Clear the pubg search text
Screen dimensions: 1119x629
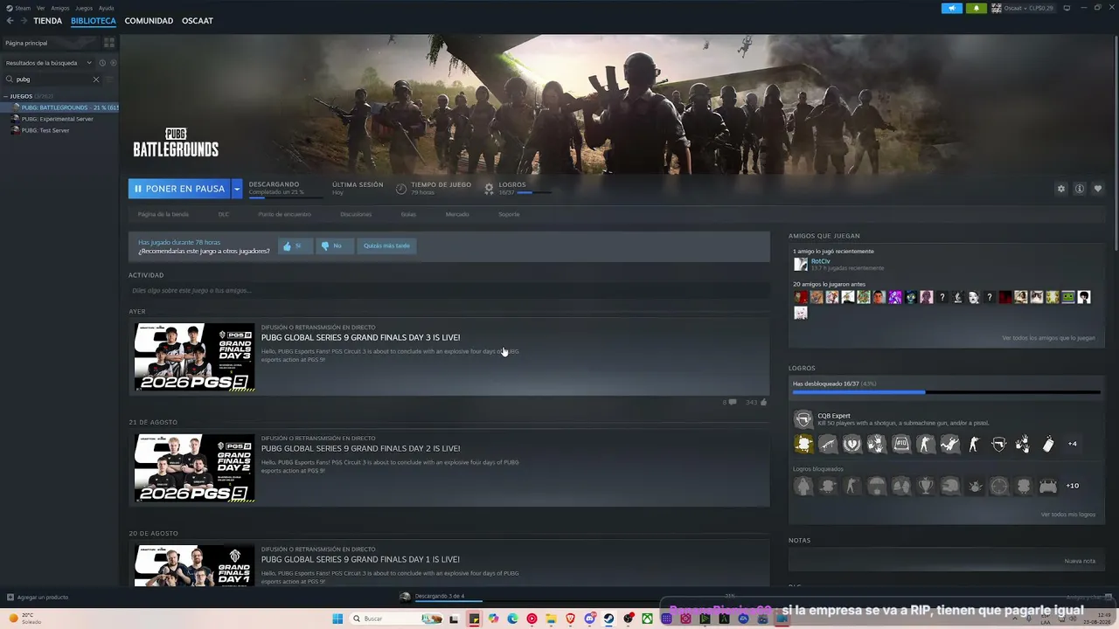point(96,79)
